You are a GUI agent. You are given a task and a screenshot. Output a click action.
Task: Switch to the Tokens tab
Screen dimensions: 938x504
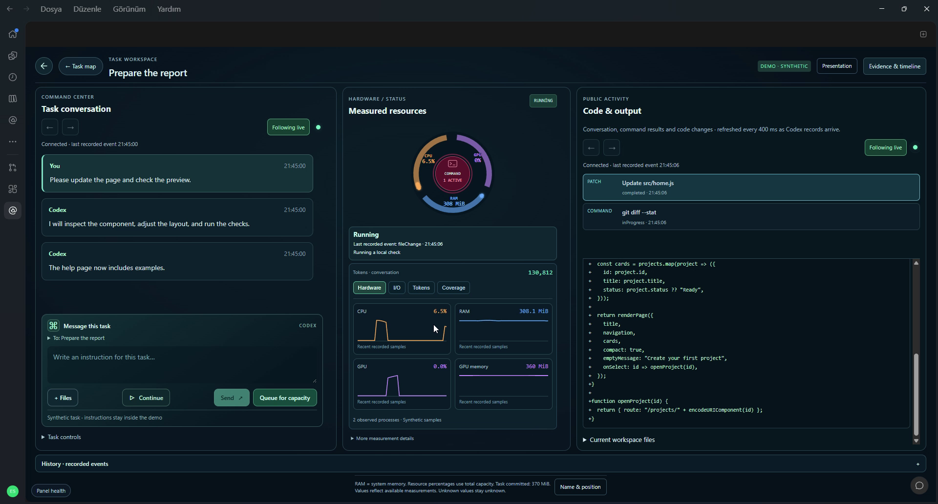click(421, 288)
